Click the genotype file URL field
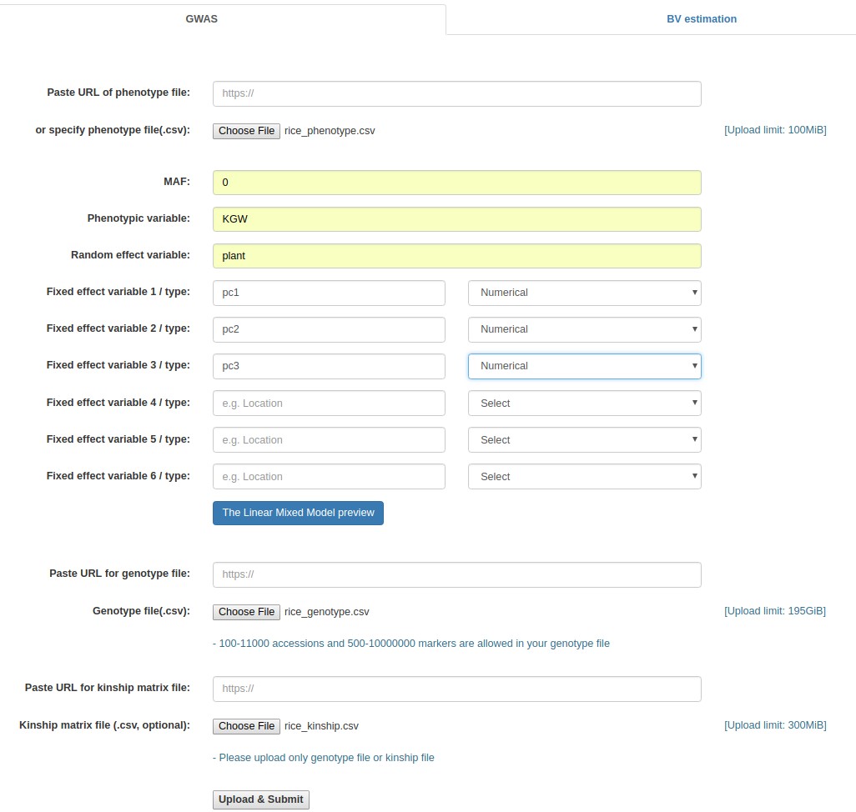This screenshot has height=812, width=856. pyautogui.click(x=456, y=574)
